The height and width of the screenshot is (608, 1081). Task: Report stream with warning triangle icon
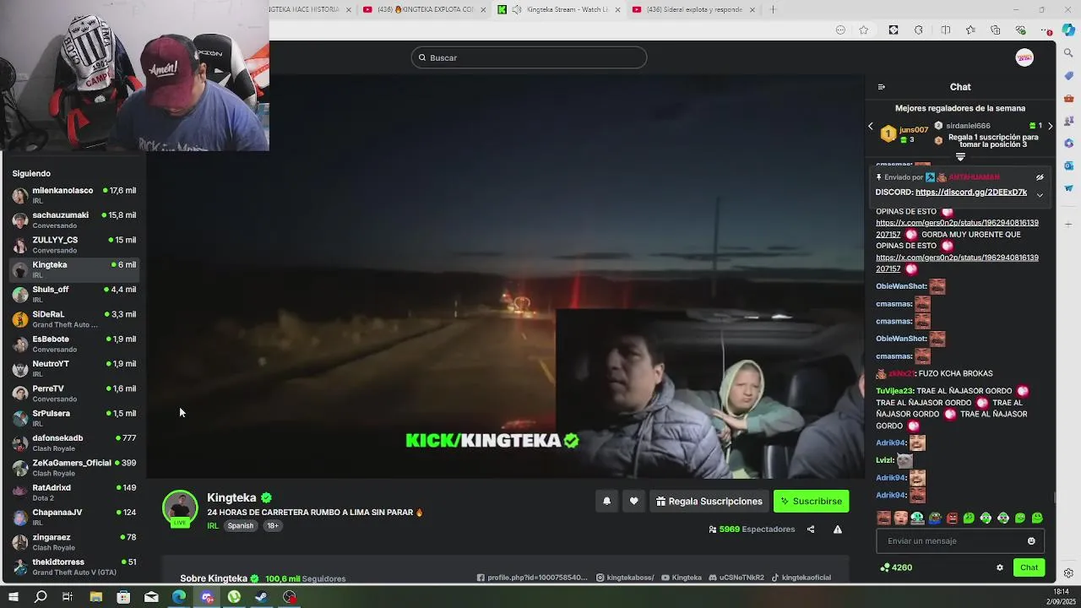[x=838, y=529]
